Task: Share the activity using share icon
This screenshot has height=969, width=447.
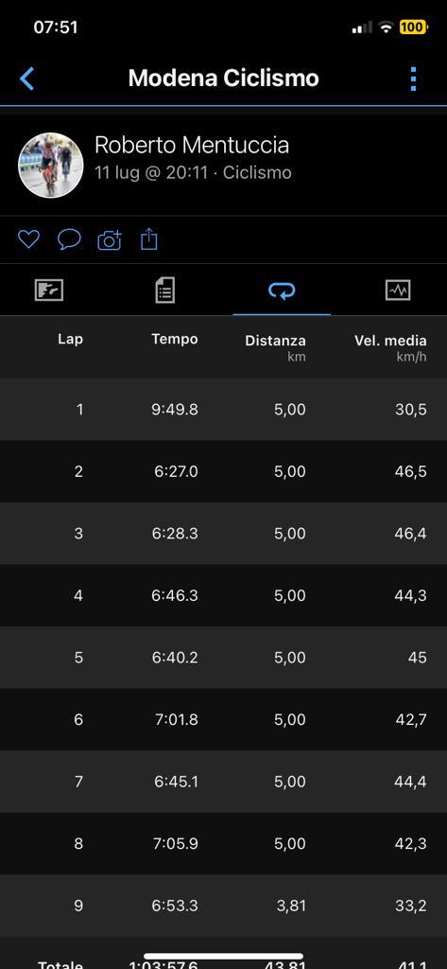Action: (148, 238)
